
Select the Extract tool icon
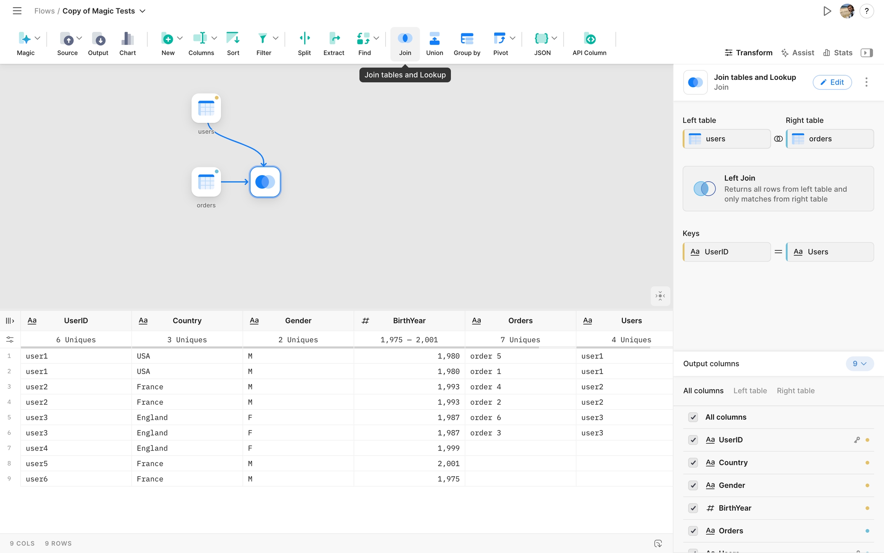334,39
